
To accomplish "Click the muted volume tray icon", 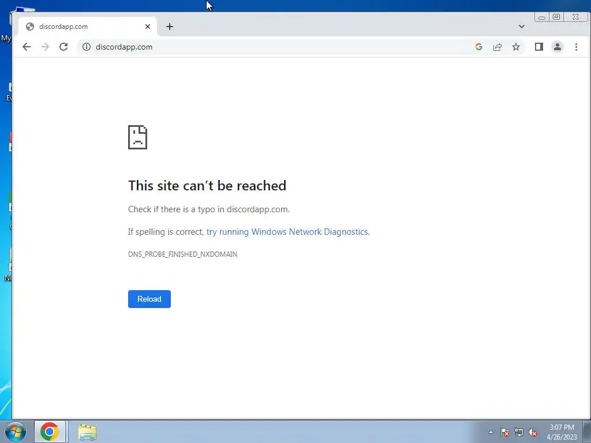I will 533,432.
